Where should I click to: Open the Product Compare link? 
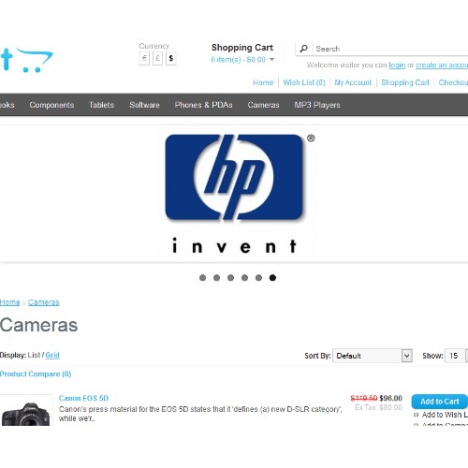coord(36,373)
